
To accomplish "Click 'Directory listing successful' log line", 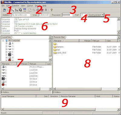I will tap(25, 28).
